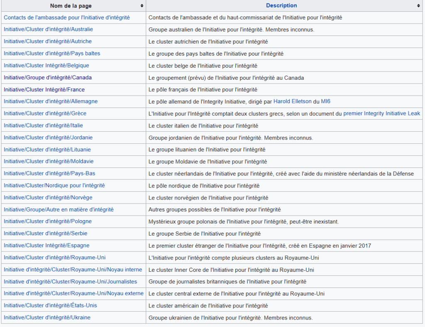This screenshot has width=425, height=327.
Task: Open the Moldavie cluster page link
Action: (49, 161)
